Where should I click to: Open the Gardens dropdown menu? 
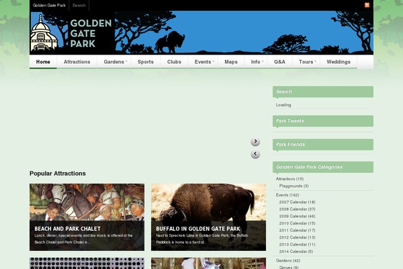pyautogui.click(x=114, y=62)
